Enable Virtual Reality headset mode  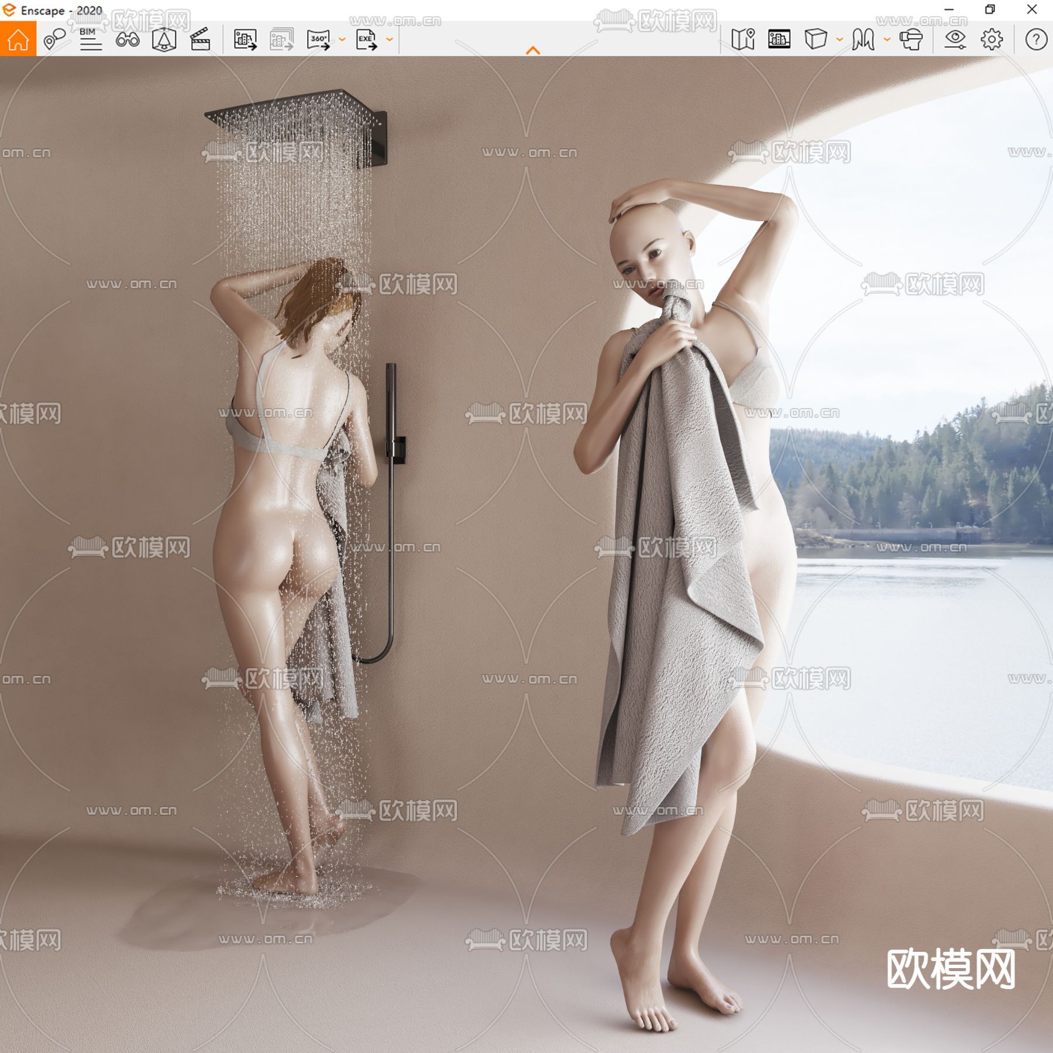tap(911, 40)
